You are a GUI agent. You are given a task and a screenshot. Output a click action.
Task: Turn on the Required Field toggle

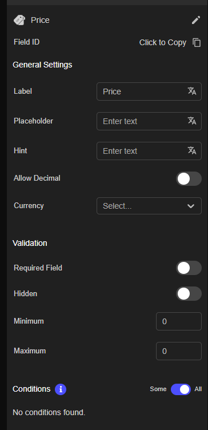pyautogui.click(x=189, y=268)
